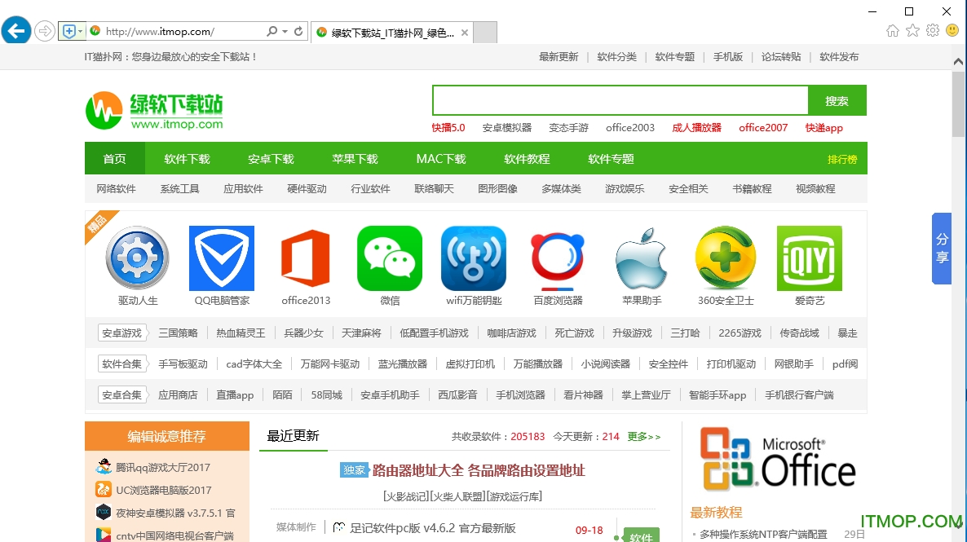Select the 软件专题 navigation tab

[x=611, y=158]
